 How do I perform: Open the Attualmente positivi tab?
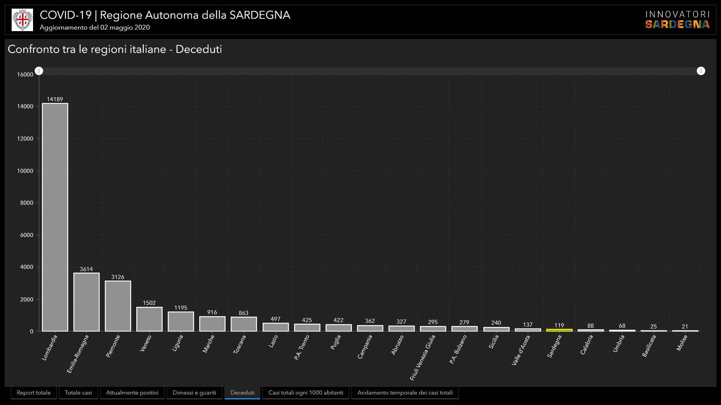pos(132,393)
